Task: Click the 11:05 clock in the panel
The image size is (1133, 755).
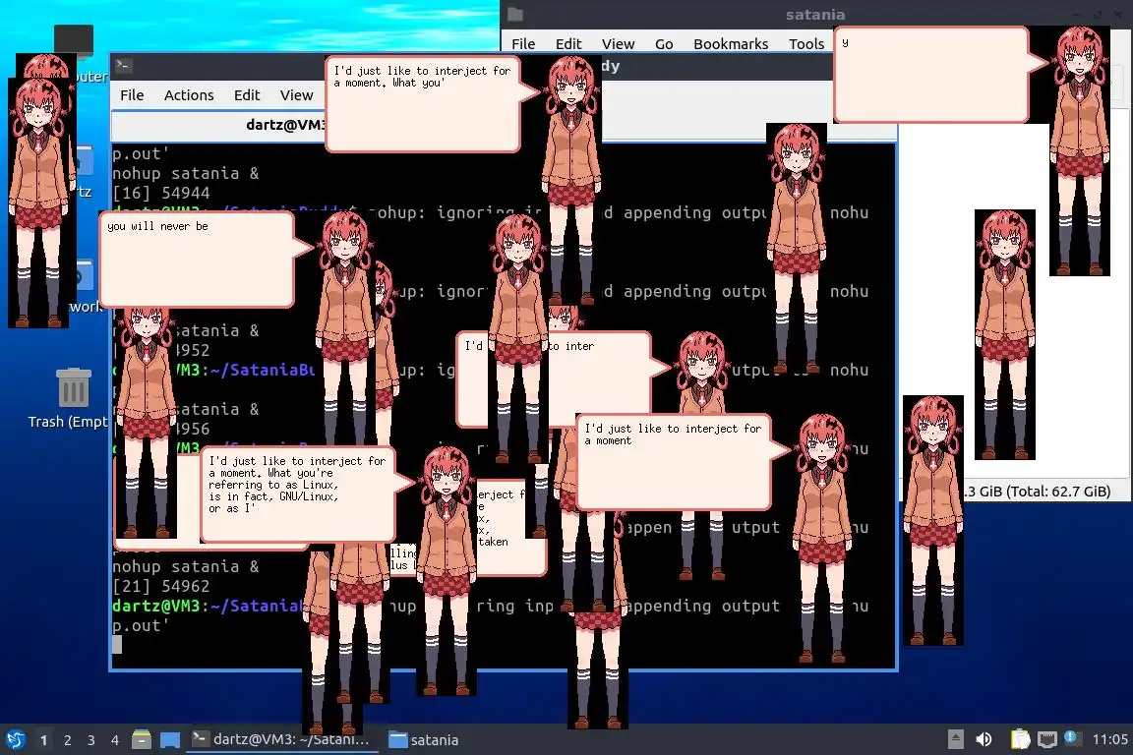Action: tap(1109, 739)
